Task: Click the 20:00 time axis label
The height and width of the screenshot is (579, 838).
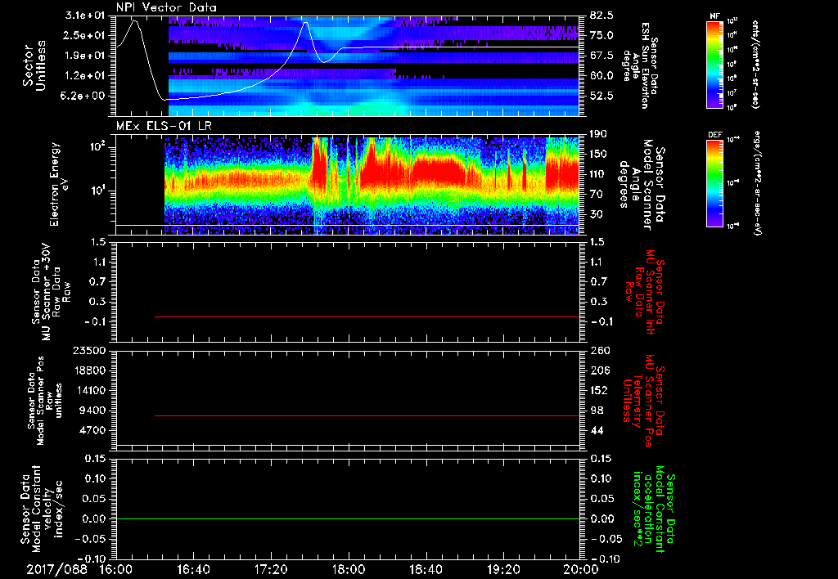Action: (581, 569)
